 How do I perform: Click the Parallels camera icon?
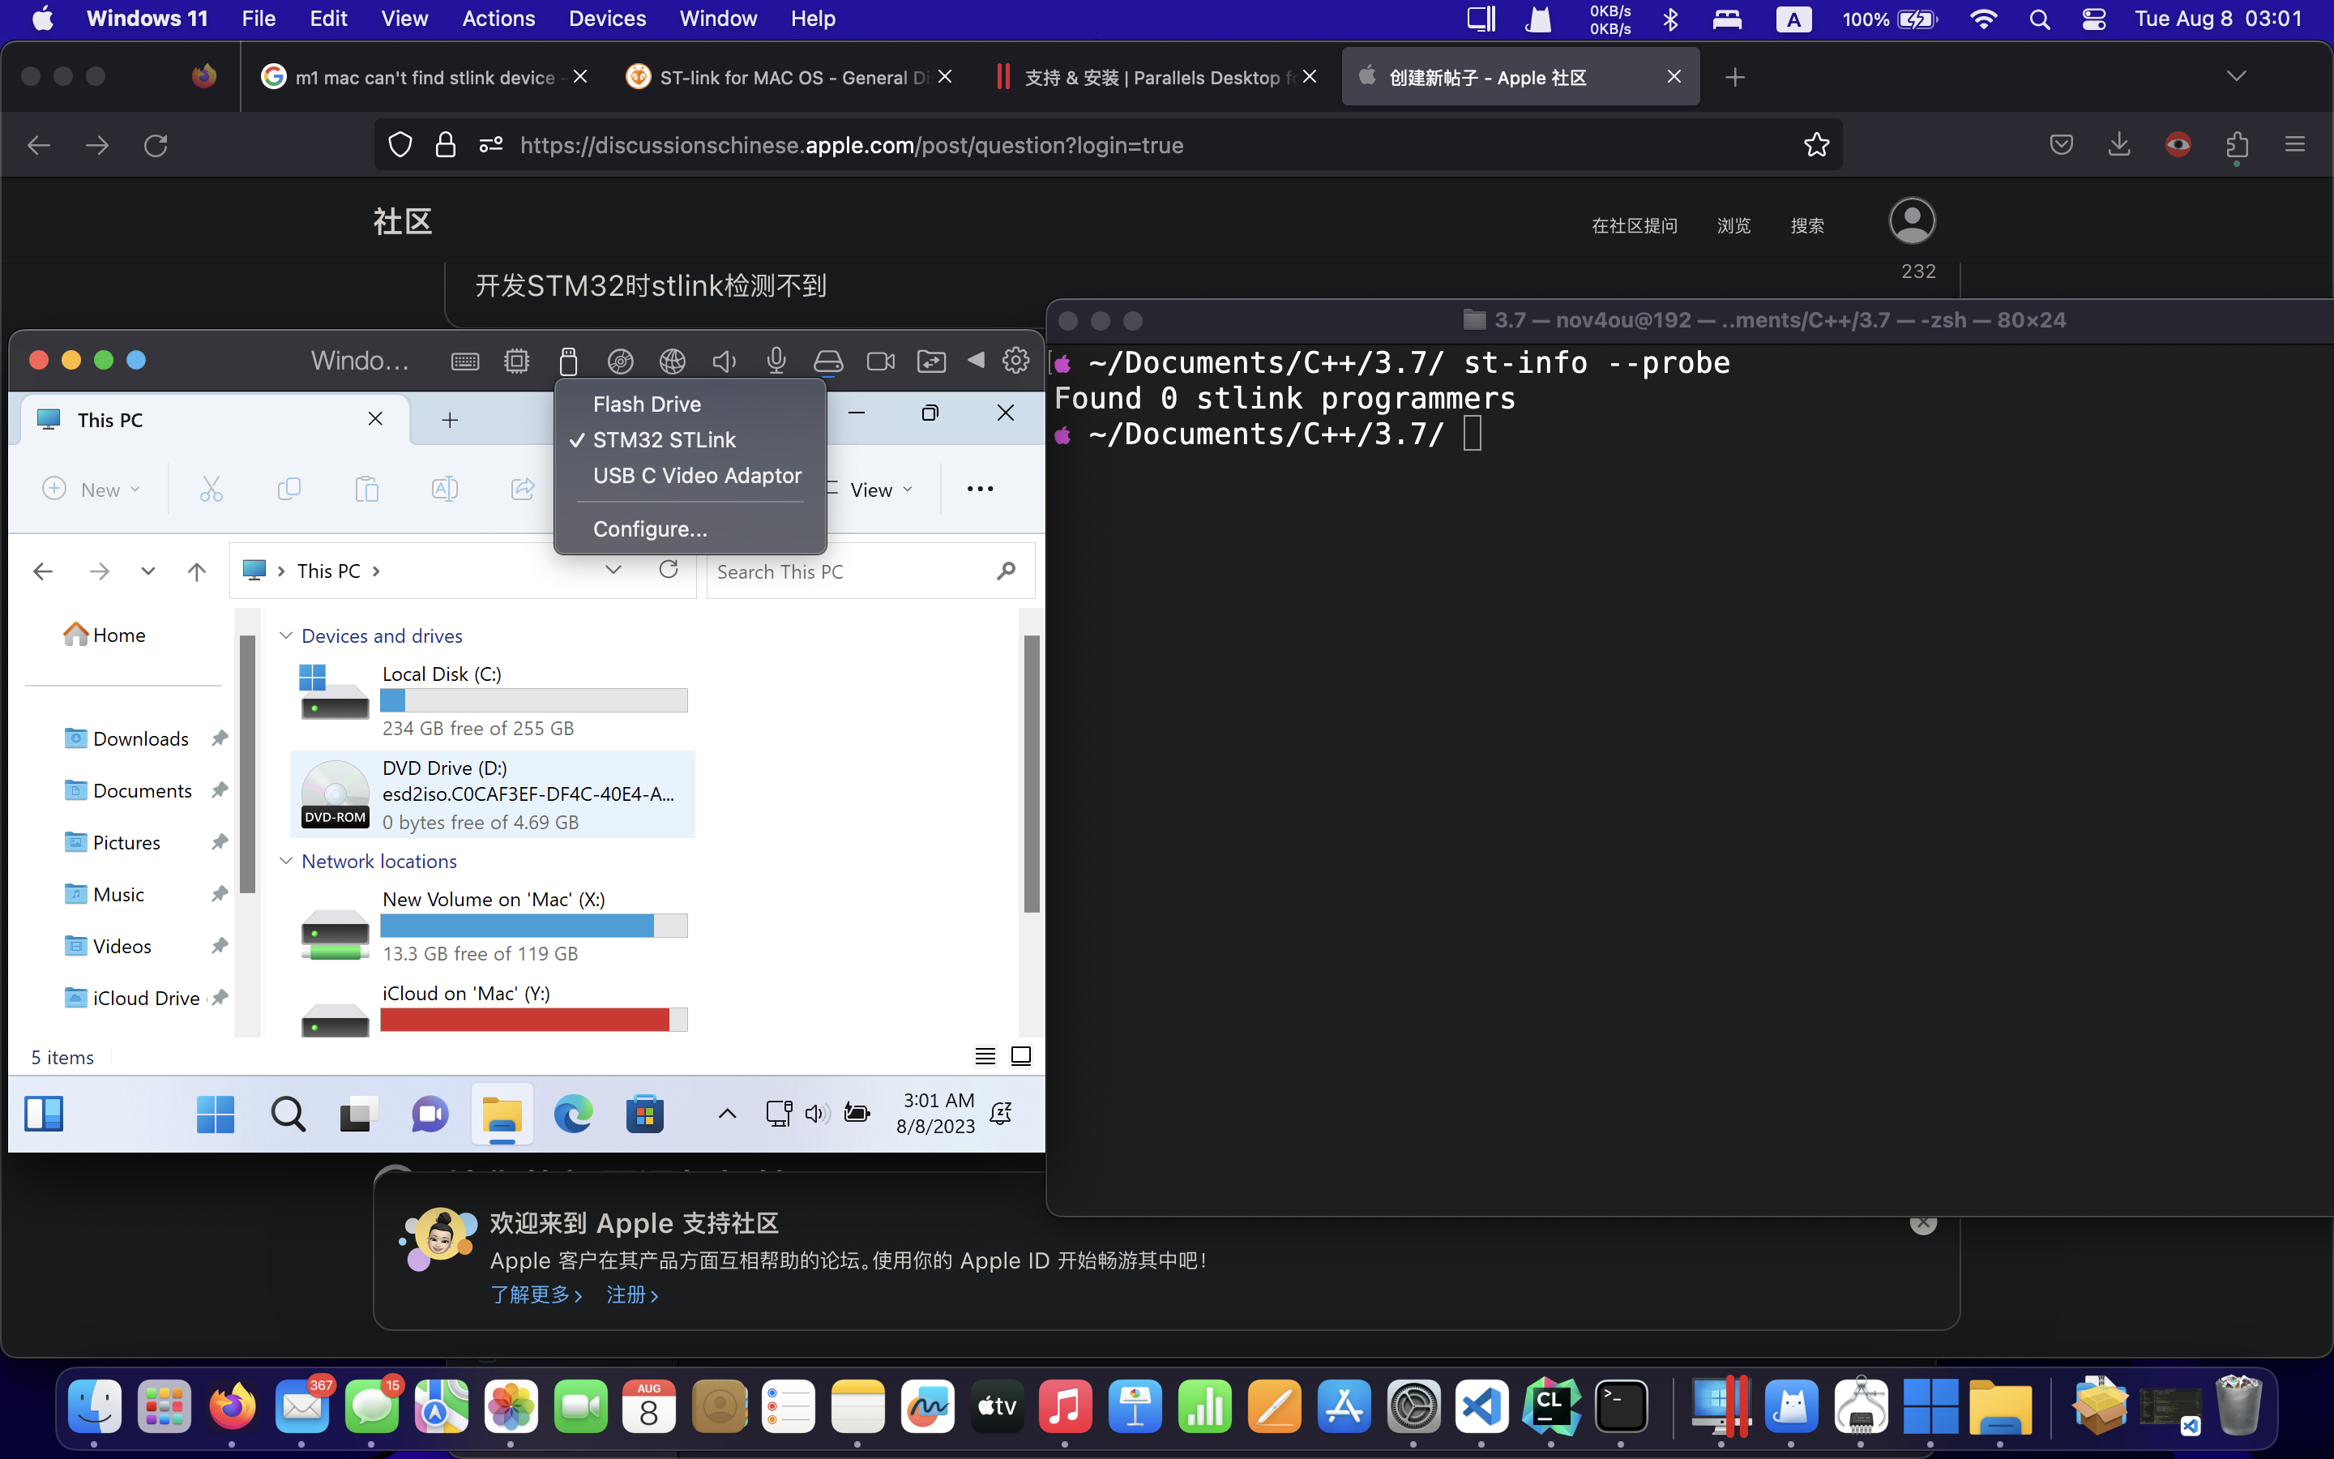pos(881,361)
